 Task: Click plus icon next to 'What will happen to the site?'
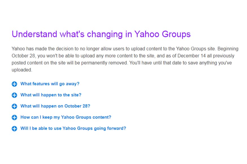pos(14,95)
